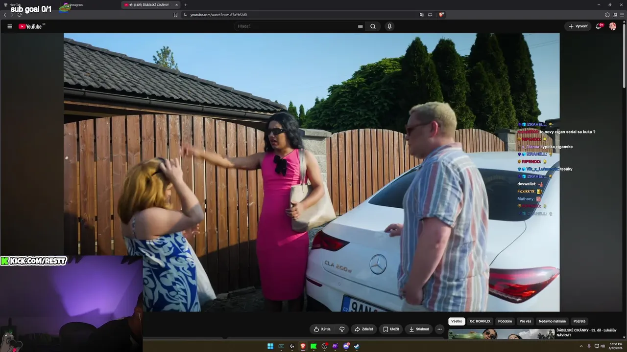
Task: Reload the YouTube page
Action: (19, 15)
